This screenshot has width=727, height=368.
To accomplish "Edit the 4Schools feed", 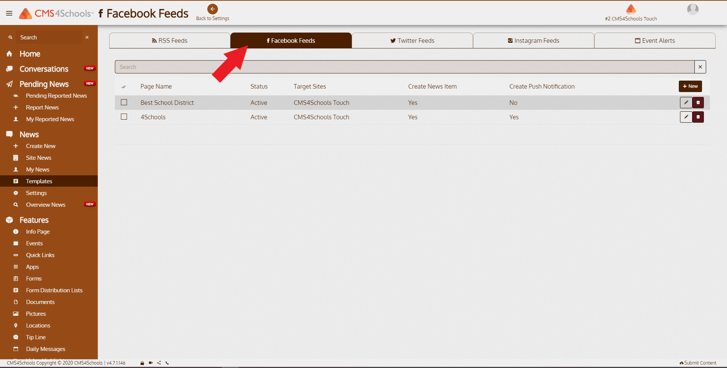I will pos(686,117).
